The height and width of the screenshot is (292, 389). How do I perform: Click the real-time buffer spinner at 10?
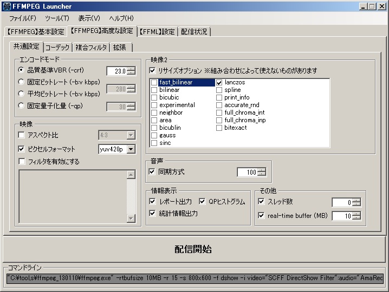pos(356,216)
